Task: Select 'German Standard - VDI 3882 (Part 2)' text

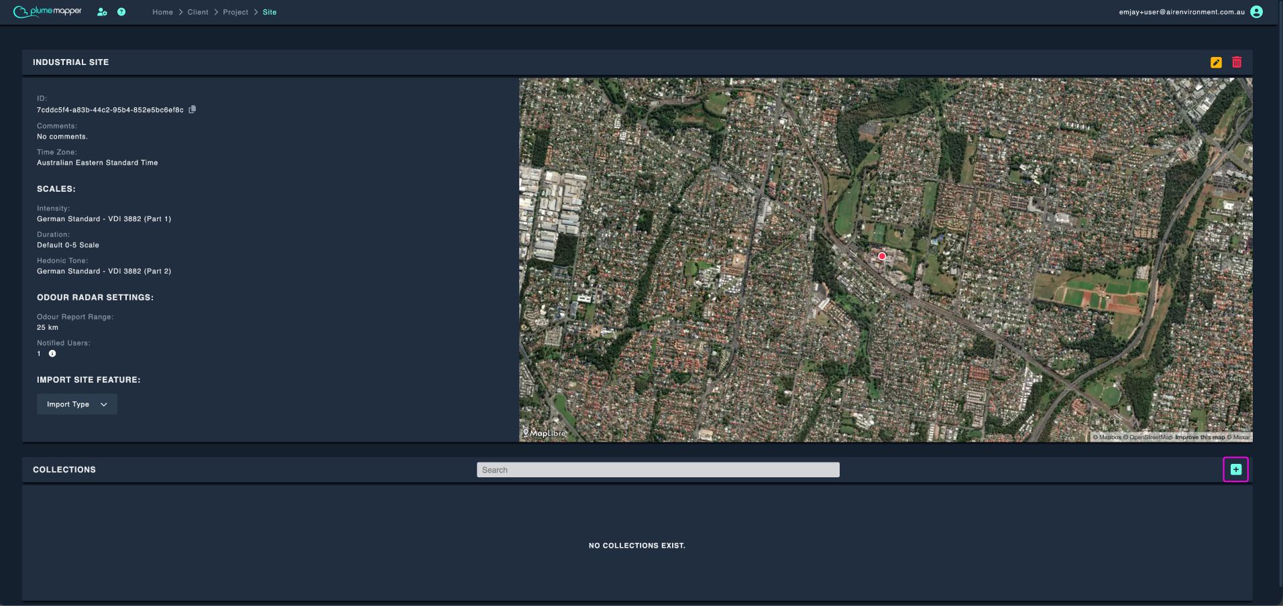Action: click(104, 271)
